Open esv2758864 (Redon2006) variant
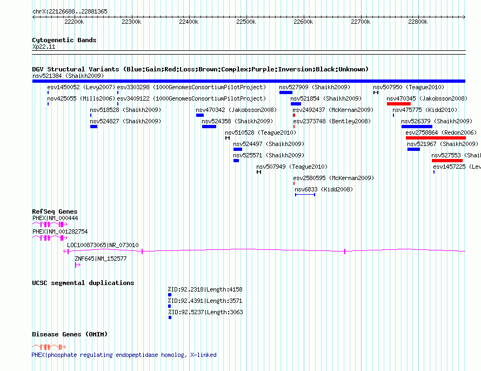 (441, 132)
